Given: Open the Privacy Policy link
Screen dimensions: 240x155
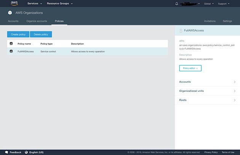Looking at the screenshot, I should [211, 152].
